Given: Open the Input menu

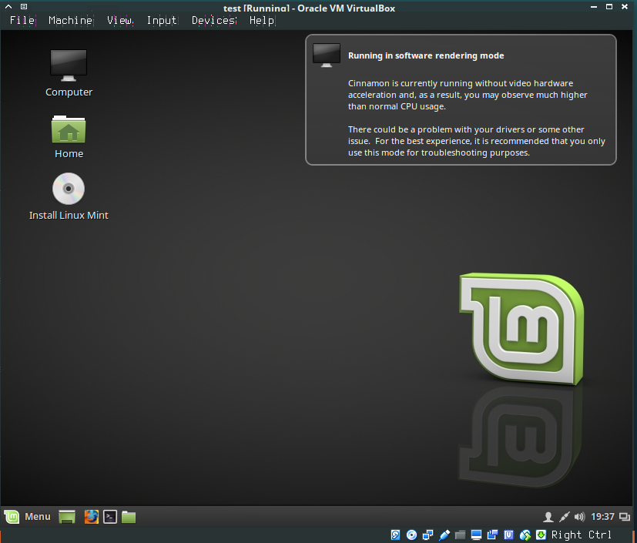Looking at the screenshot, I should tap(161, 20).
